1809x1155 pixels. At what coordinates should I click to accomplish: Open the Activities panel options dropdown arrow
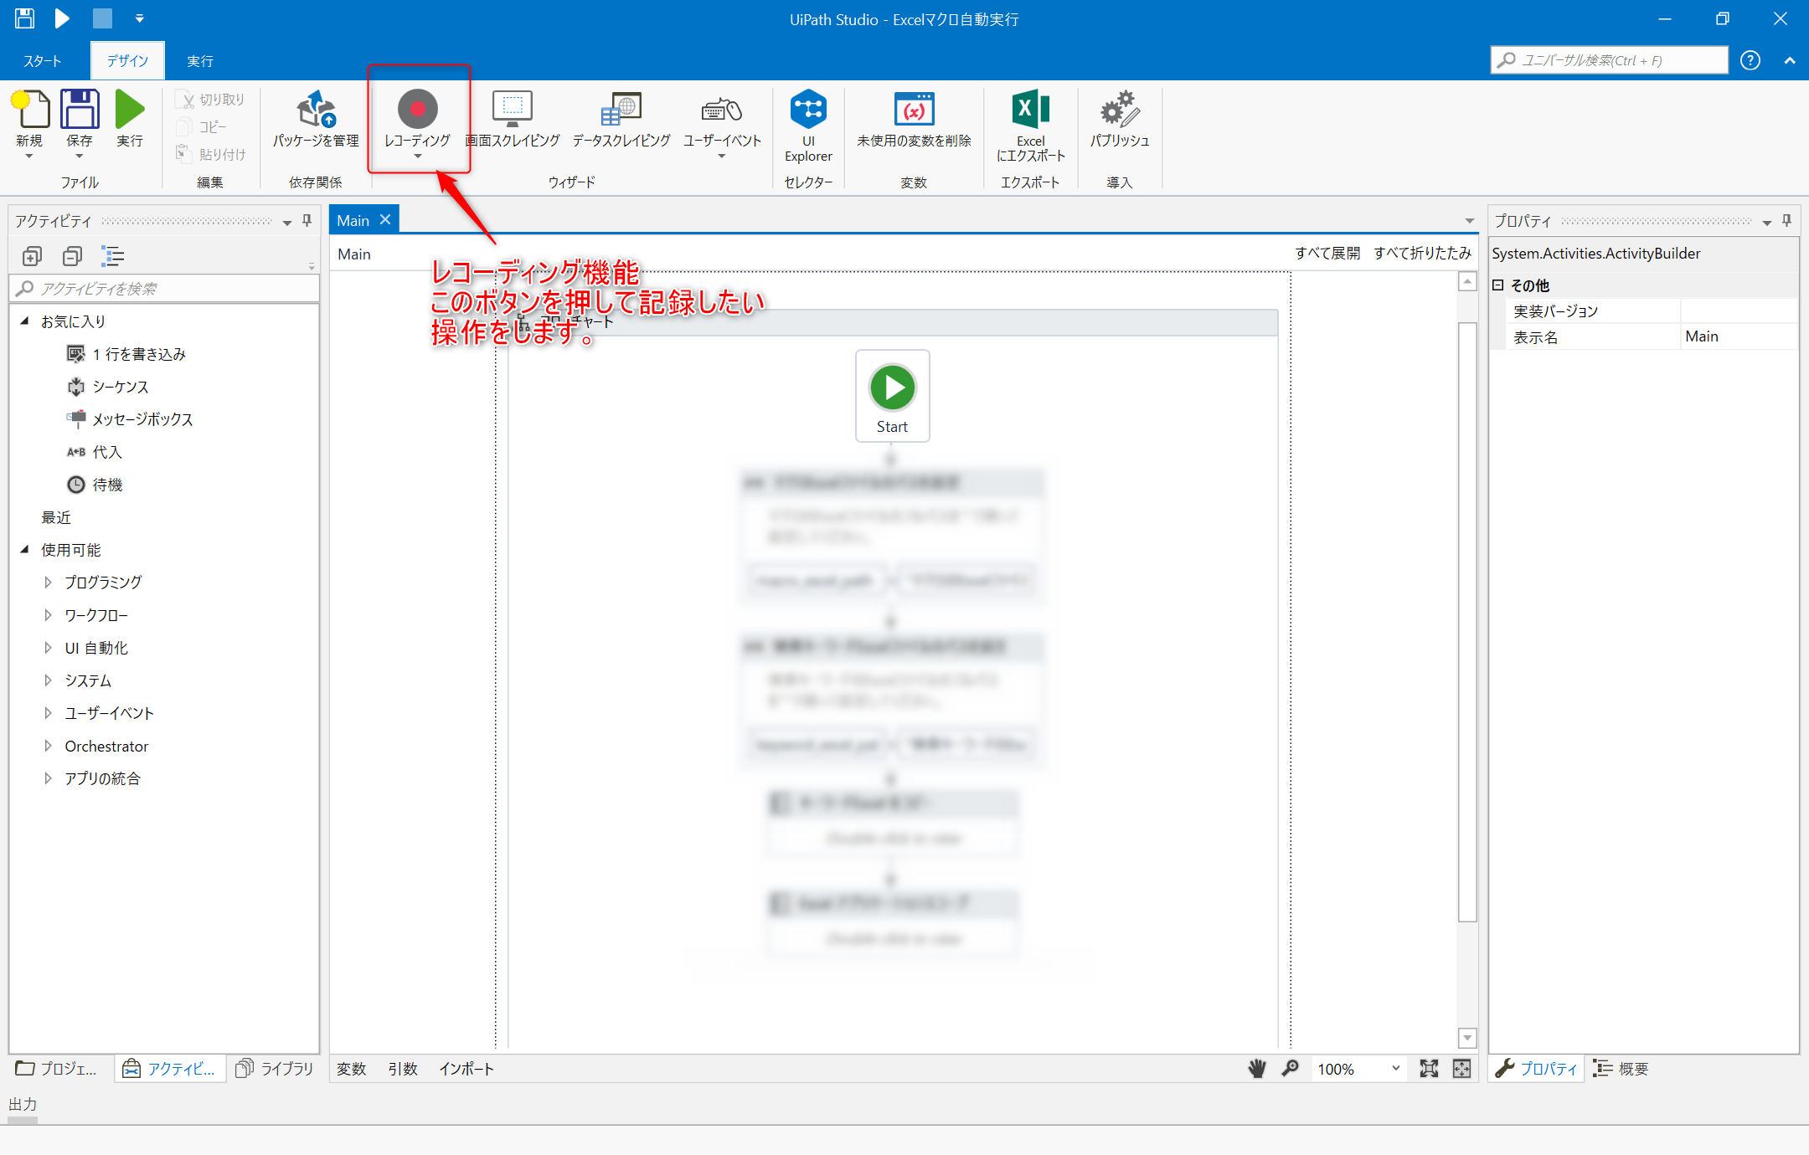(287, 223)
